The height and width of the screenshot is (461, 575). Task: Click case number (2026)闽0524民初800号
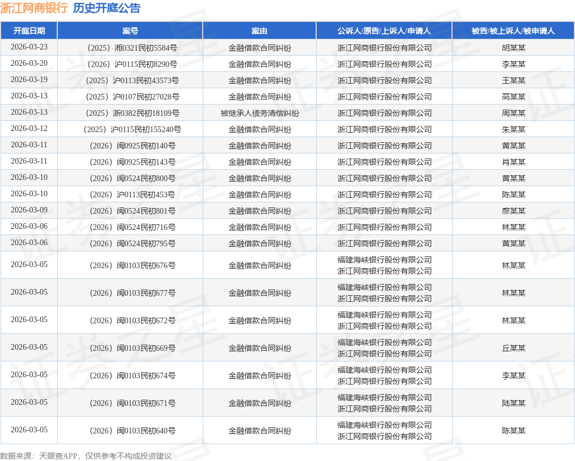pos(130,178)
